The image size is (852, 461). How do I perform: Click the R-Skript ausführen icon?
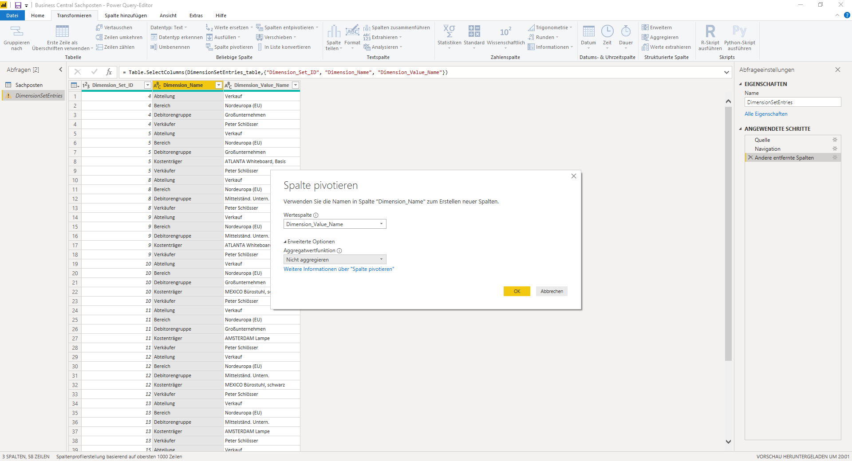[710, 31]
